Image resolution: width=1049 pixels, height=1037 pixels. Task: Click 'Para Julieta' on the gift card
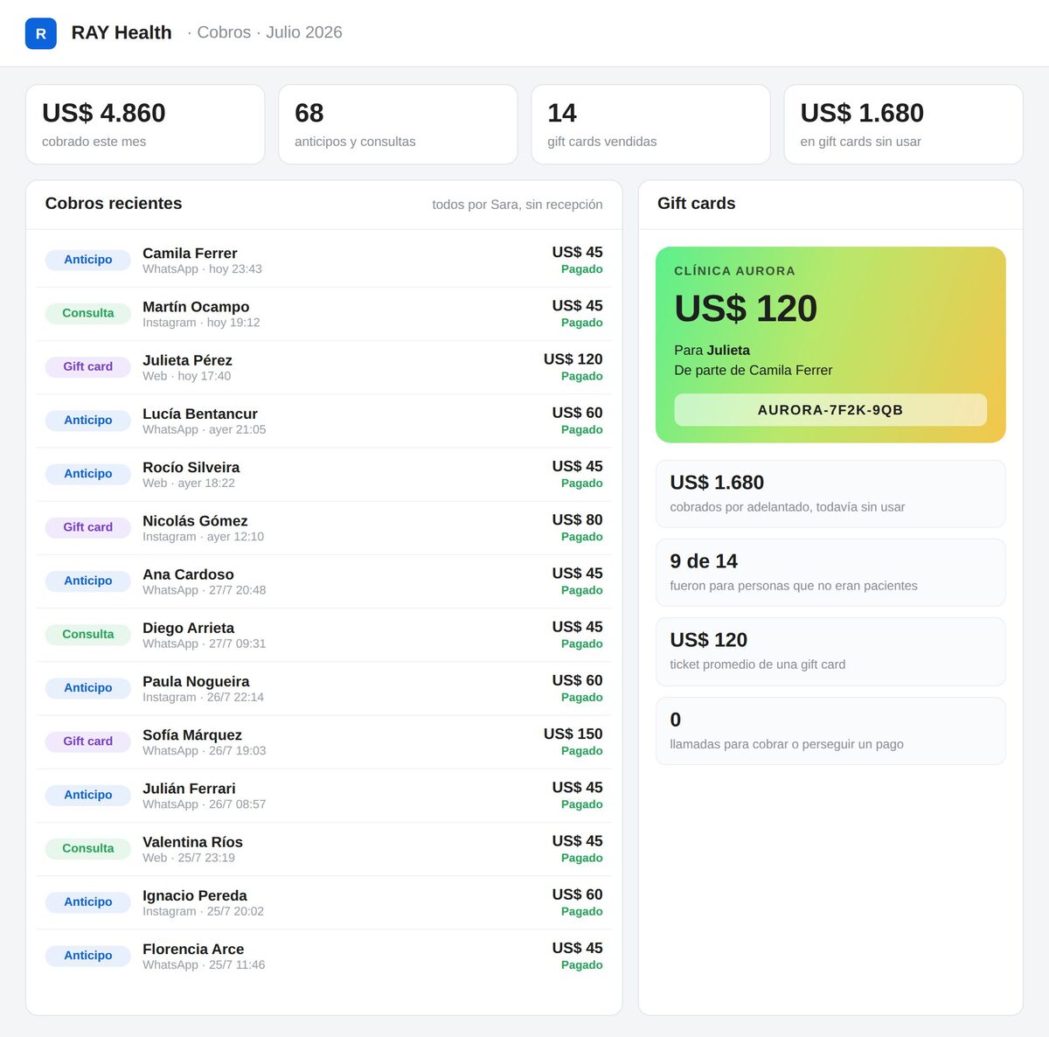pyautogui.click(x=712, y=350)
